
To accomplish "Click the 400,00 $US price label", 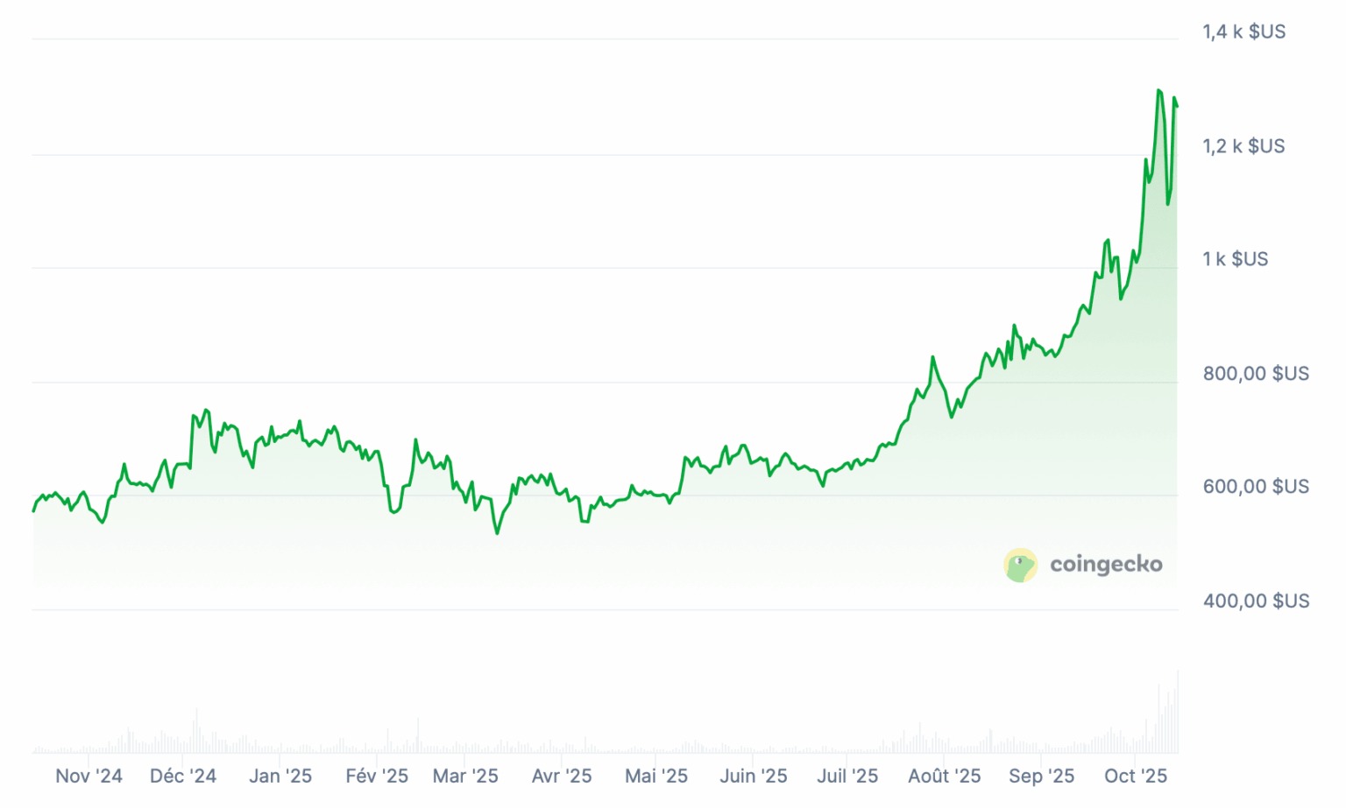I will click(x=1256, y=601).
